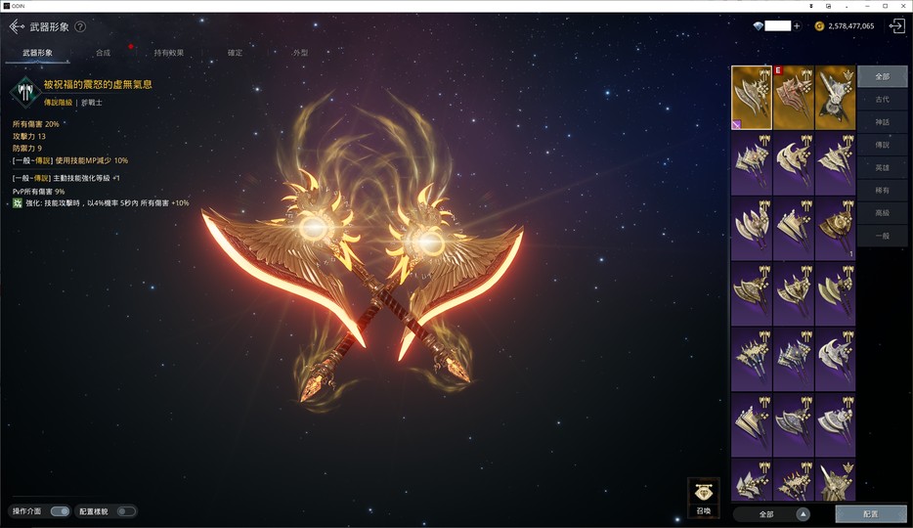The height and width of the screenshot is (528, 913).
Task: Maximize the ODIN window
Action: click(x=885, y=6)
